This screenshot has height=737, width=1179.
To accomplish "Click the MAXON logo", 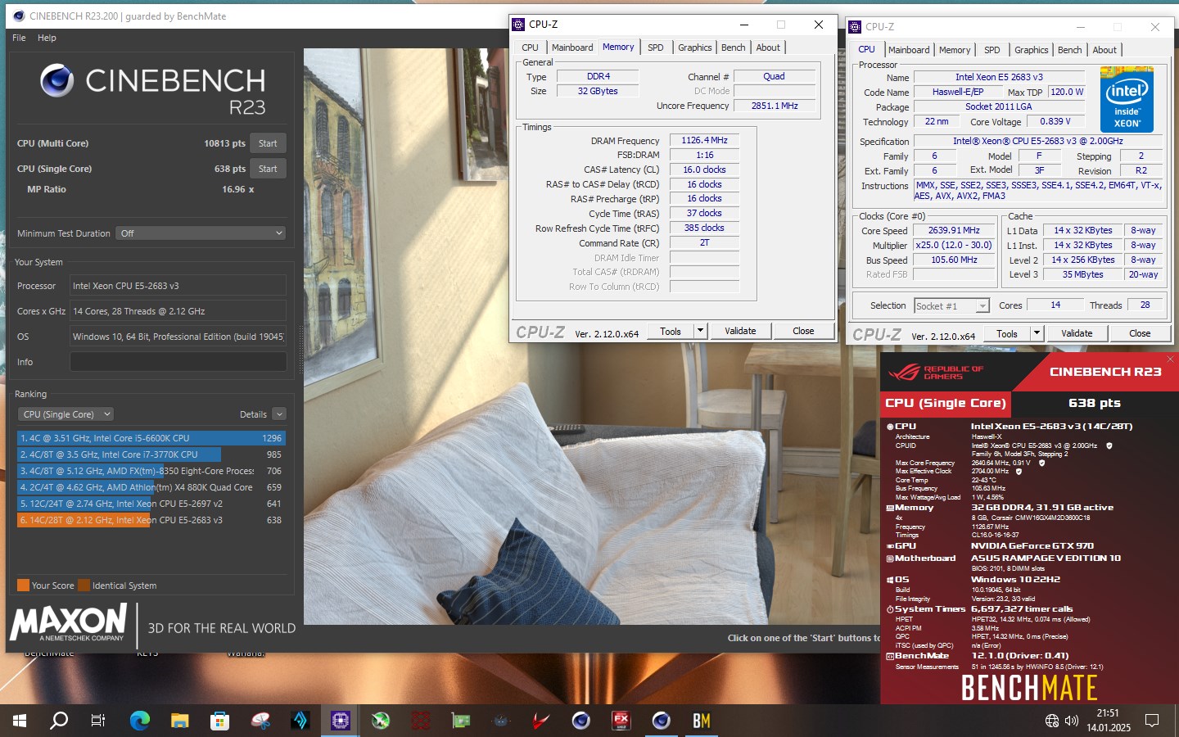I will (x=69, y=622).
